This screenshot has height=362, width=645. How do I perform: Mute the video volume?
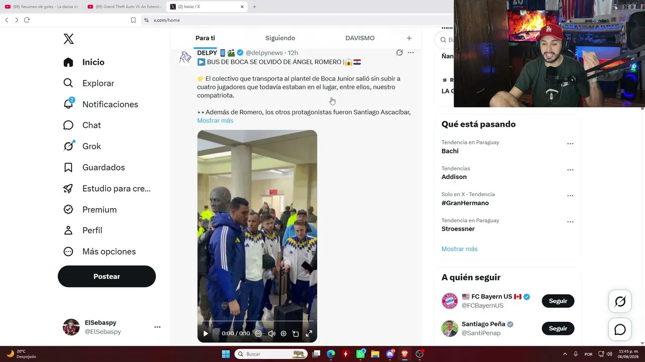point(272,333)
